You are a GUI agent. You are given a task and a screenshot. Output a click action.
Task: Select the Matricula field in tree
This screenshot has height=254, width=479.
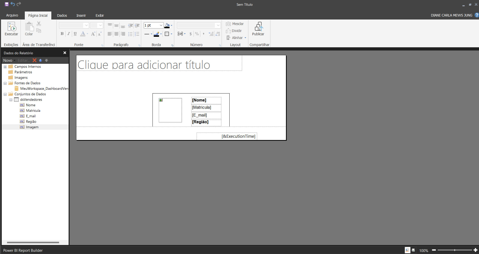(x=33, y=110)
